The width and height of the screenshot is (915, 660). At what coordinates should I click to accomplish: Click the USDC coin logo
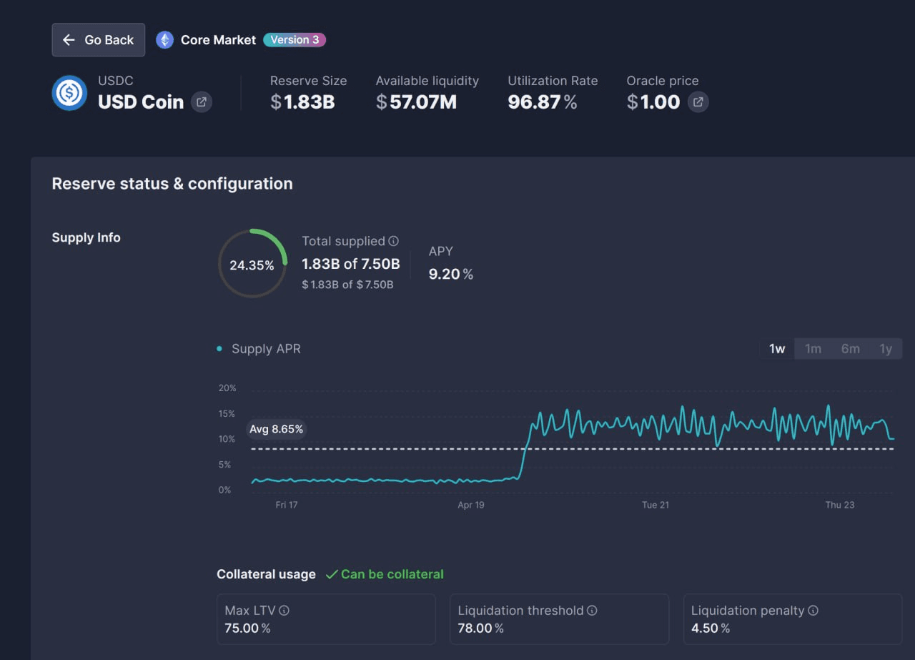[x=69, y=93]
